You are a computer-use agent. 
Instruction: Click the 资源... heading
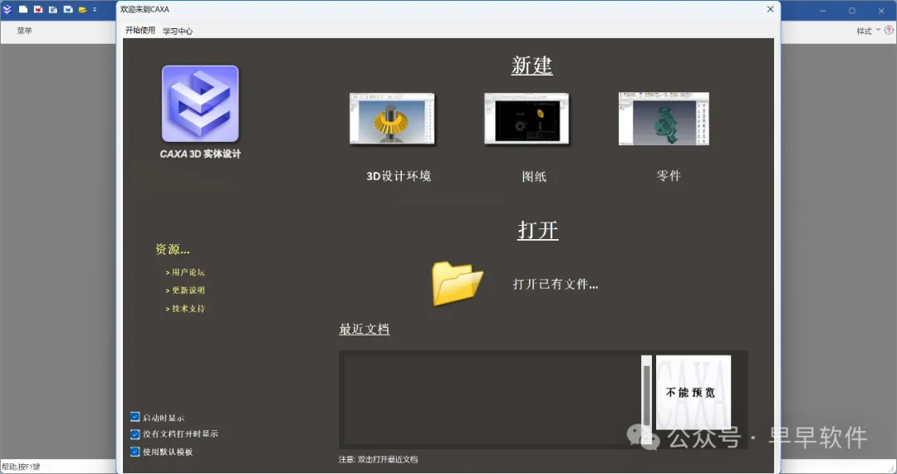pyautogui.click(x=172, y=249)
